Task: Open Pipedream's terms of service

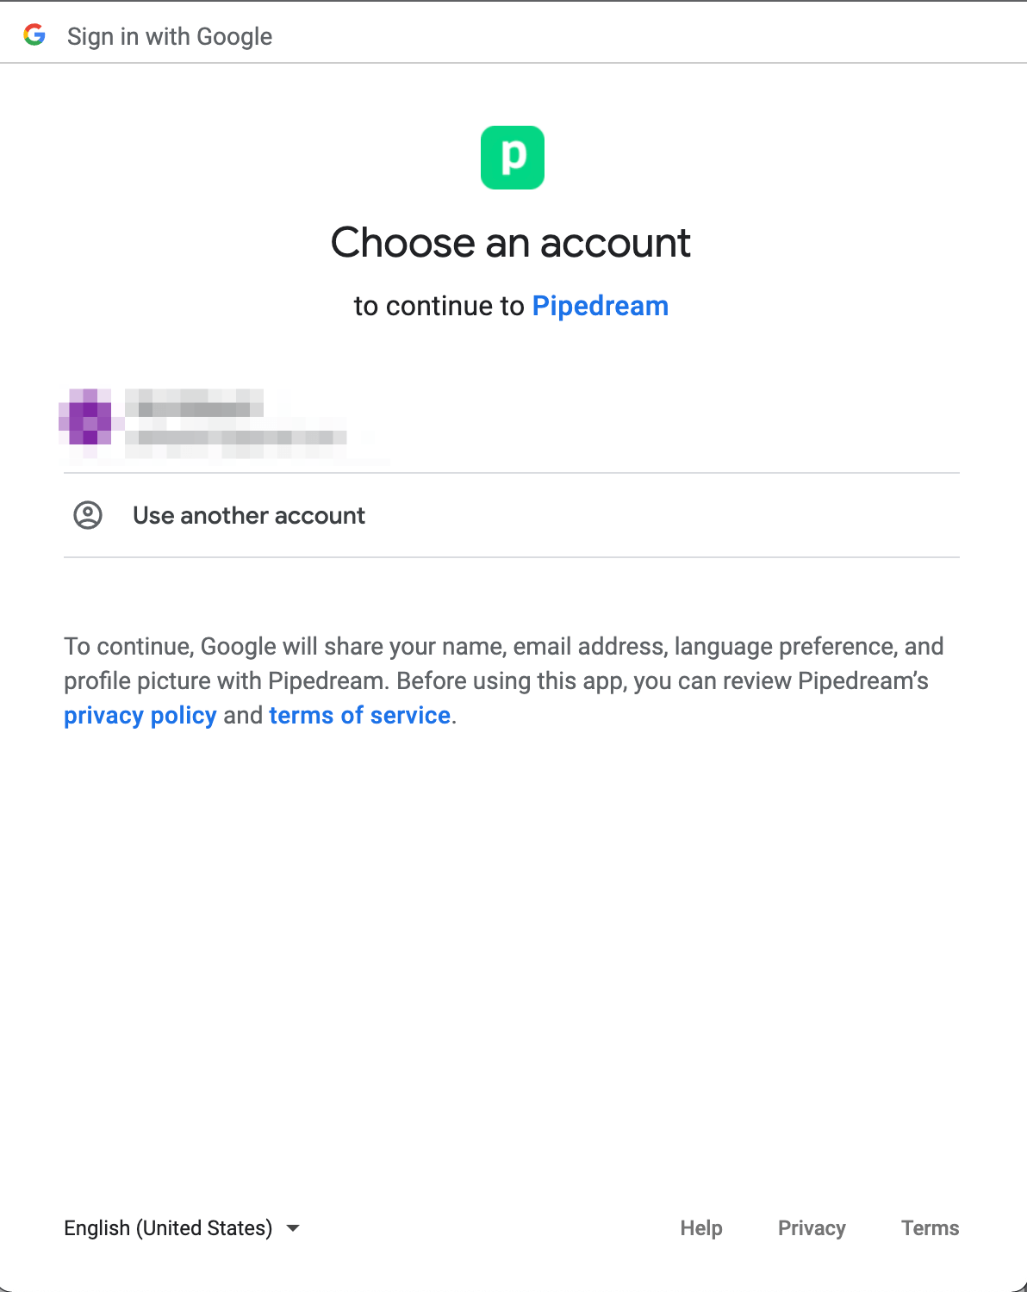Action: [359, 715]
